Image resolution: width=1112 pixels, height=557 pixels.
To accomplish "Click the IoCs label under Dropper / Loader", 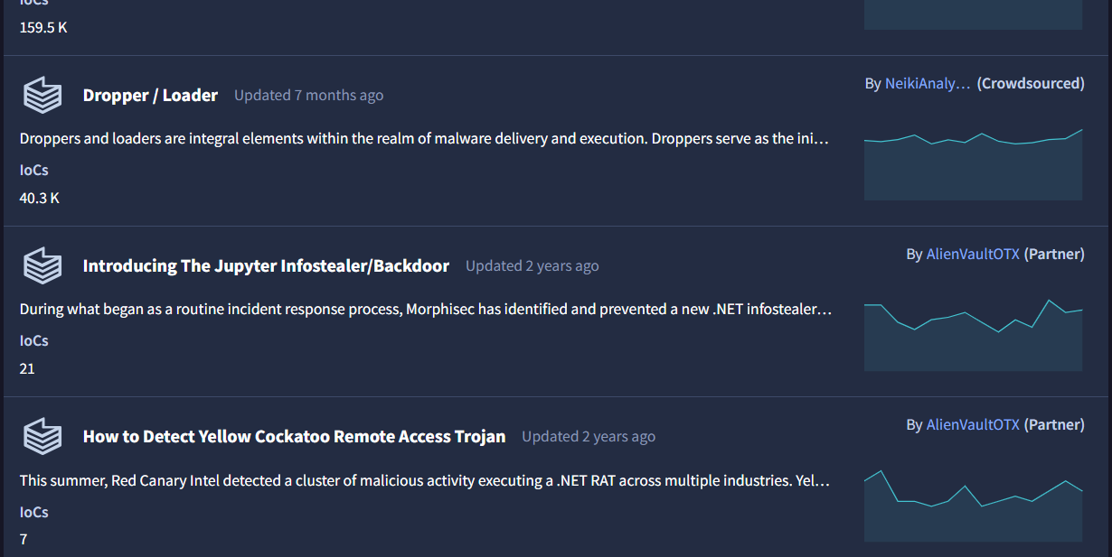I will [34, 170].
